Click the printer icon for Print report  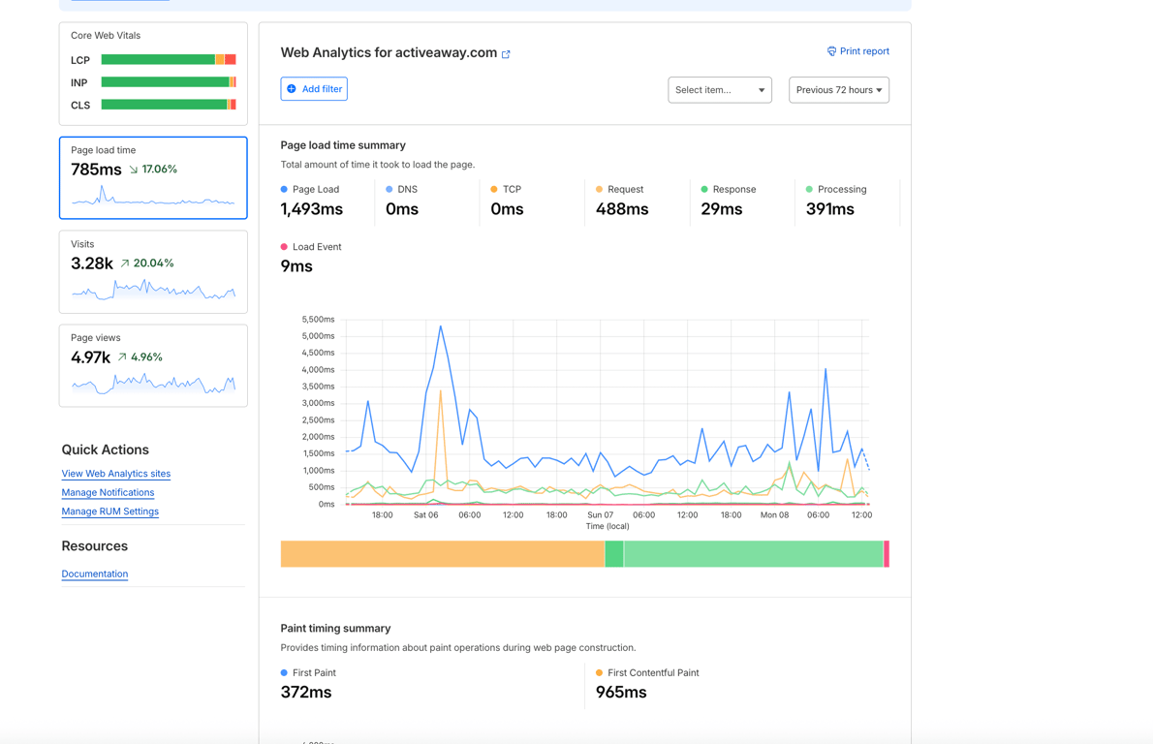[x=831, y=51]
